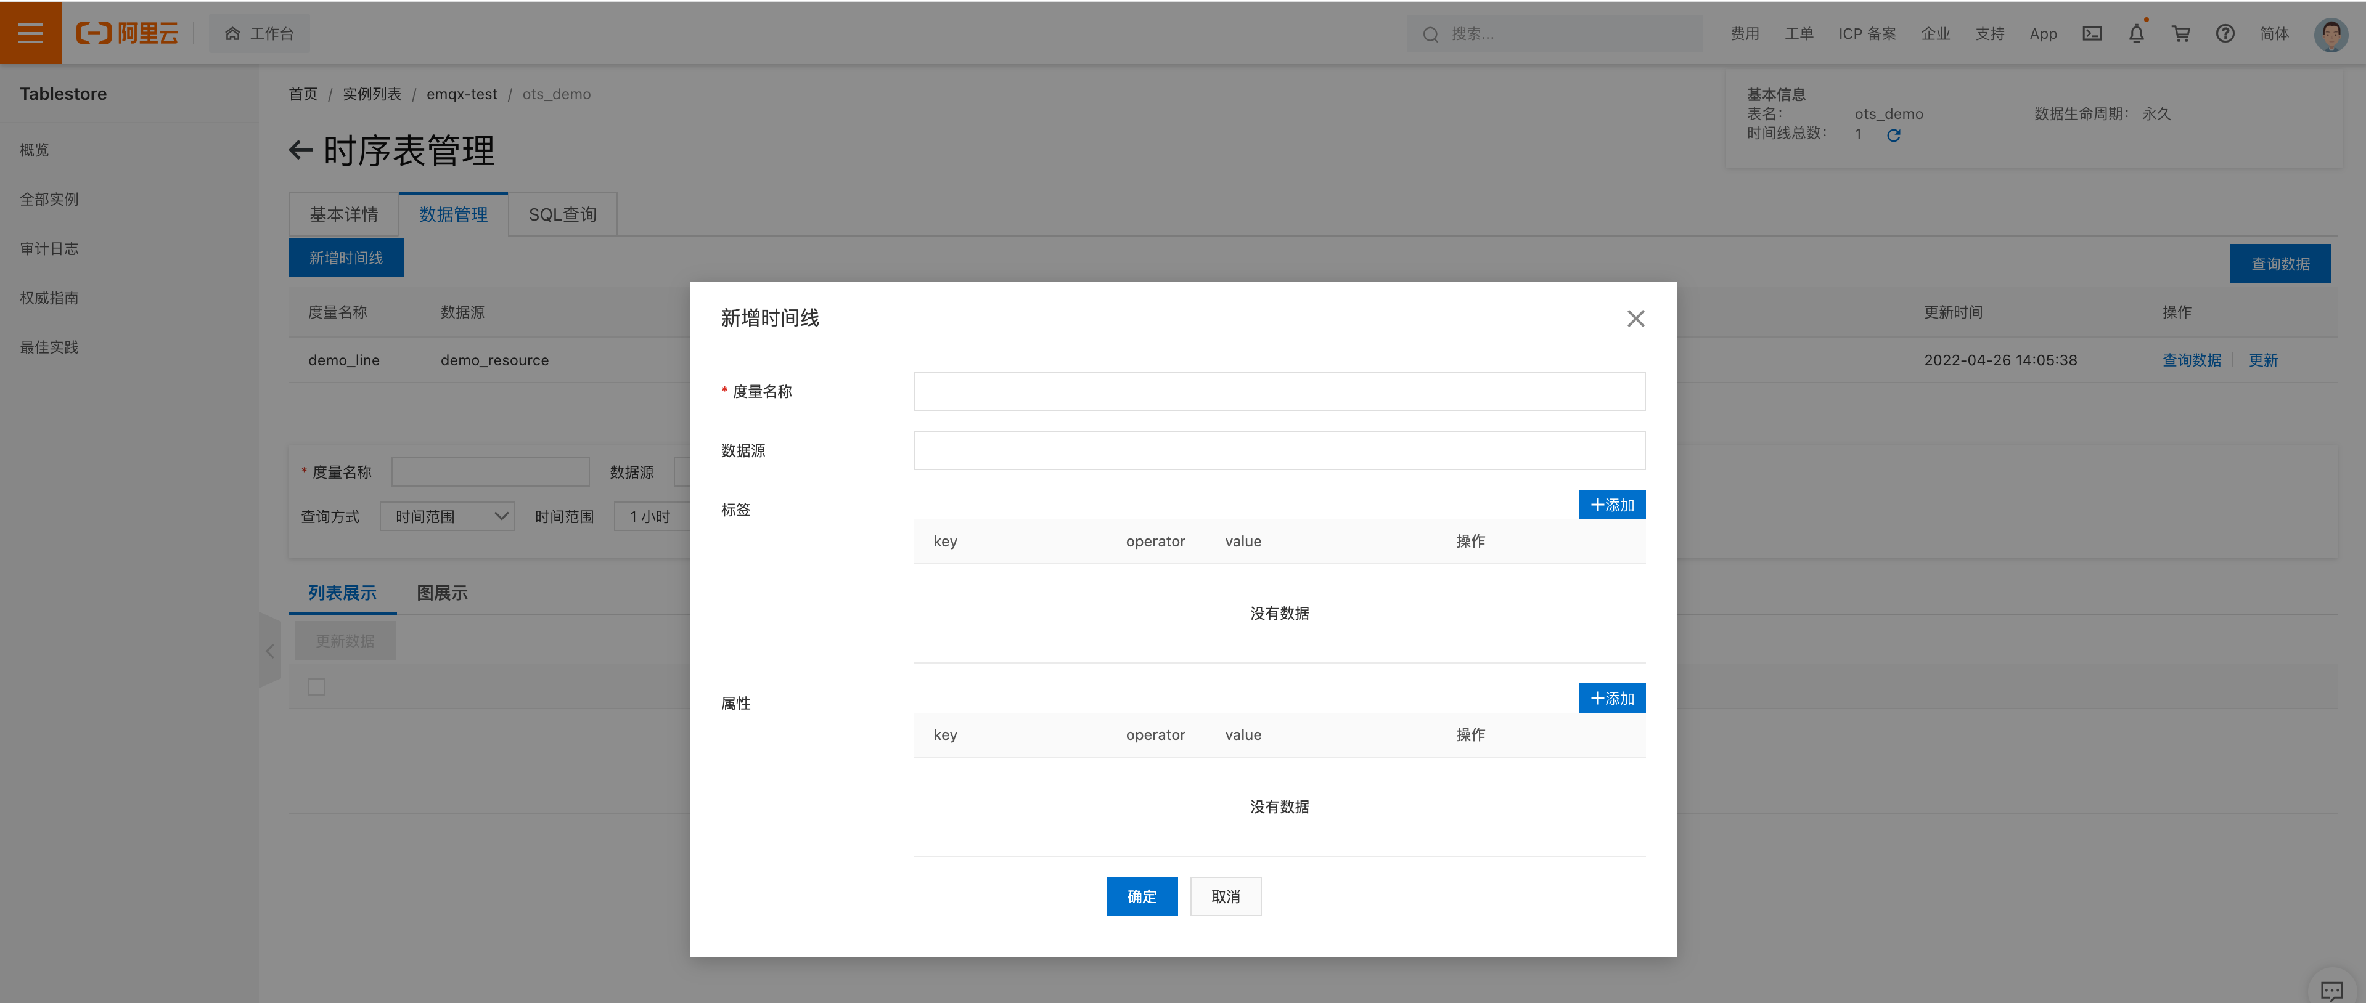Refresh the 时间线总数 count with the refresh icon
Image resolution: width=2366 pixels, height=1003 pixels.
coord(1894,135)
